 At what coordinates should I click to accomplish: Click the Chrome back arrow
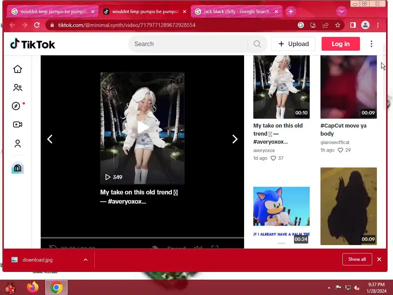pyautogui.click(x=12, y=25)
